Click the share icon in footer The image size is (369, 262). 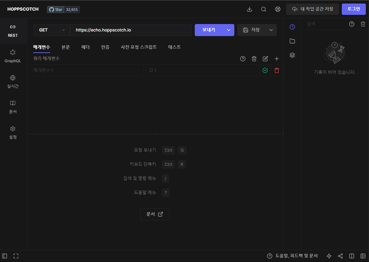coord(340,256)
